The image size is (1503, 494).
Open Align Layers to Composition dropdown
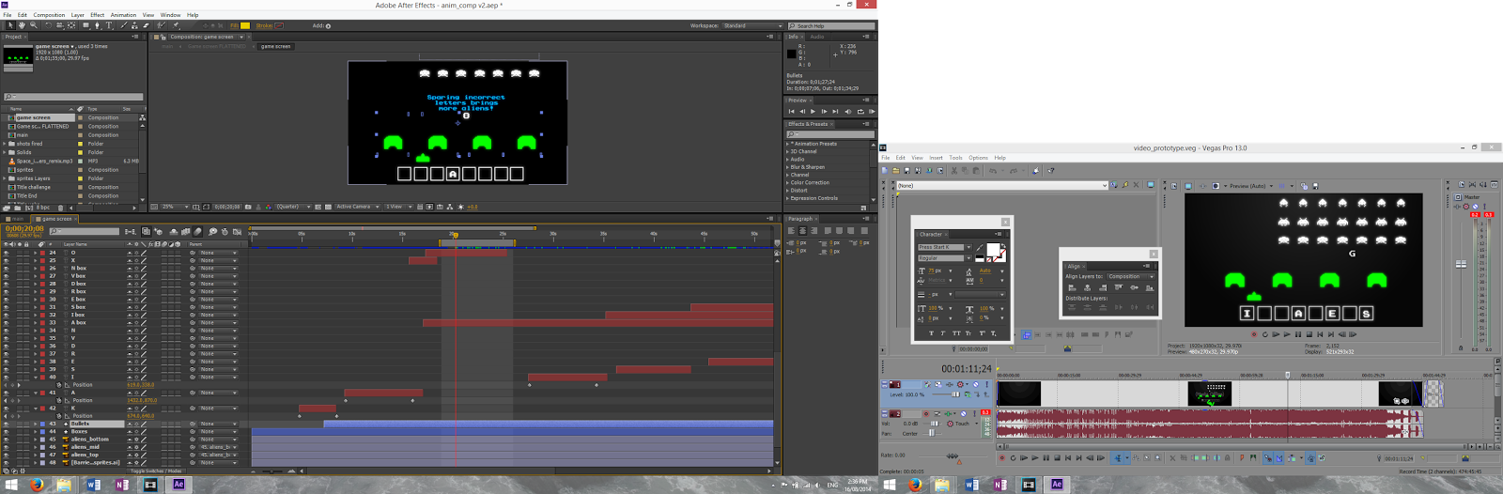pos(1130,276)
